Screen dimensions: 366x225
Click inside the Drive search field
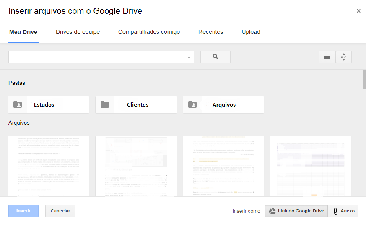[x=101, y=57]
